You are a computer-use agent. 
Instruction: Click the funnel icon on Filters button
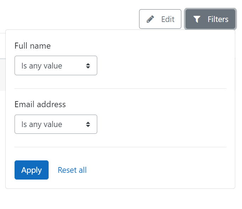197,19
